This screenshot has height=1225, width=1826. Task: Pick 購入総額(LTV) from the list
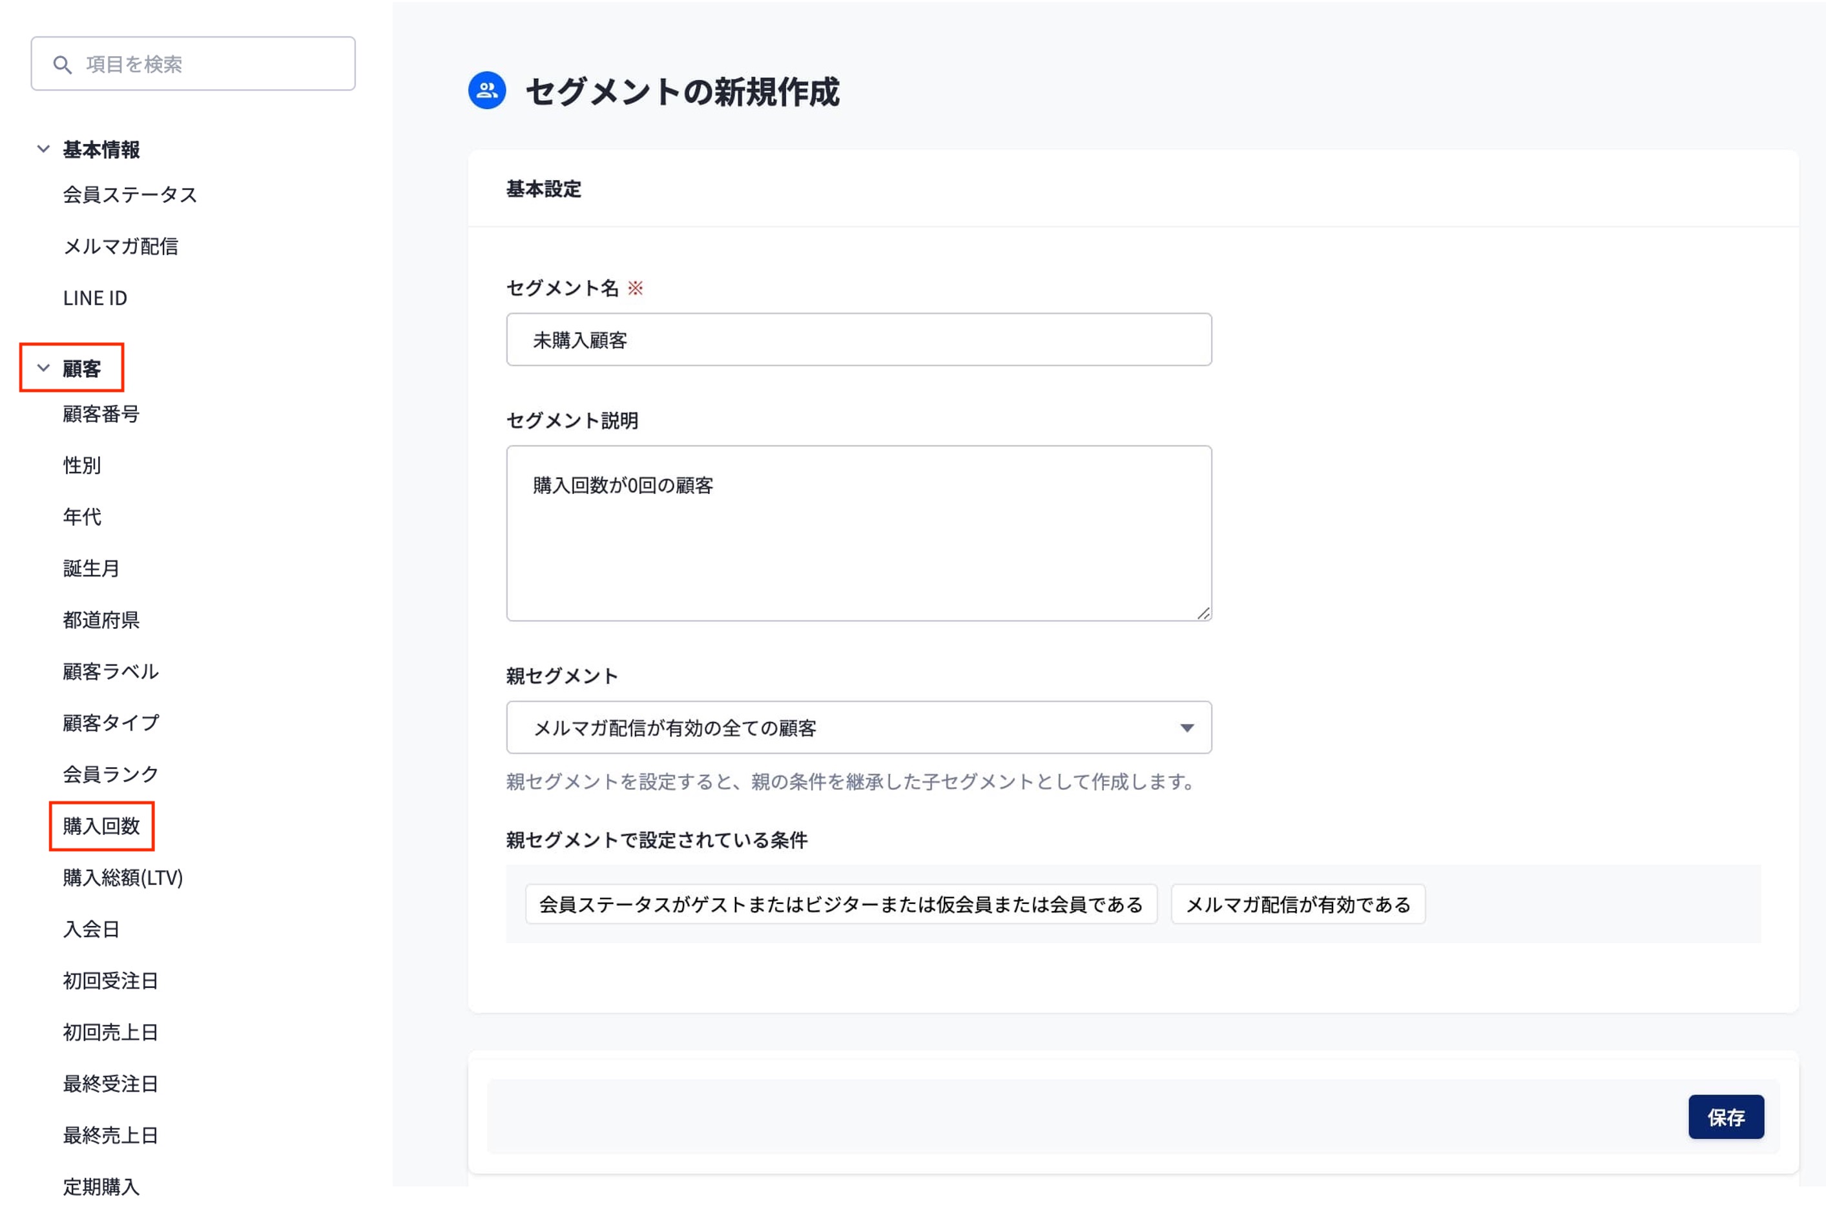click(x=123, y=876)
